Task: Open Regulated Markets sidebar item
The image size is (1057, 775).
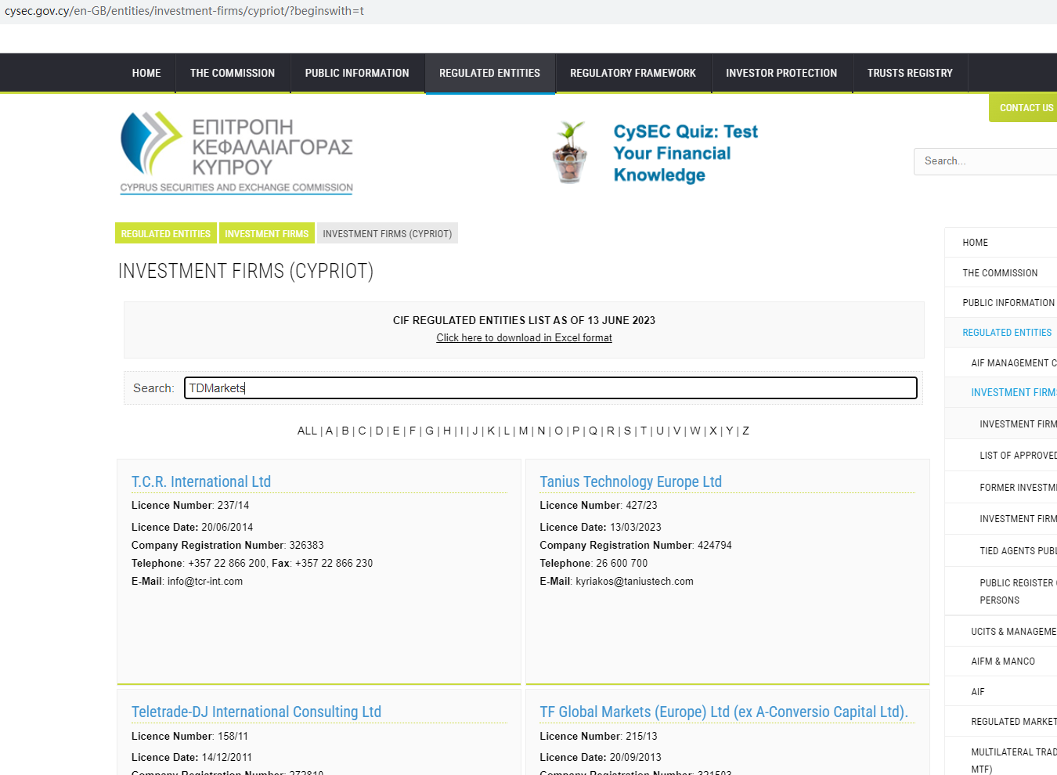Action: [x=1013, y=721]
